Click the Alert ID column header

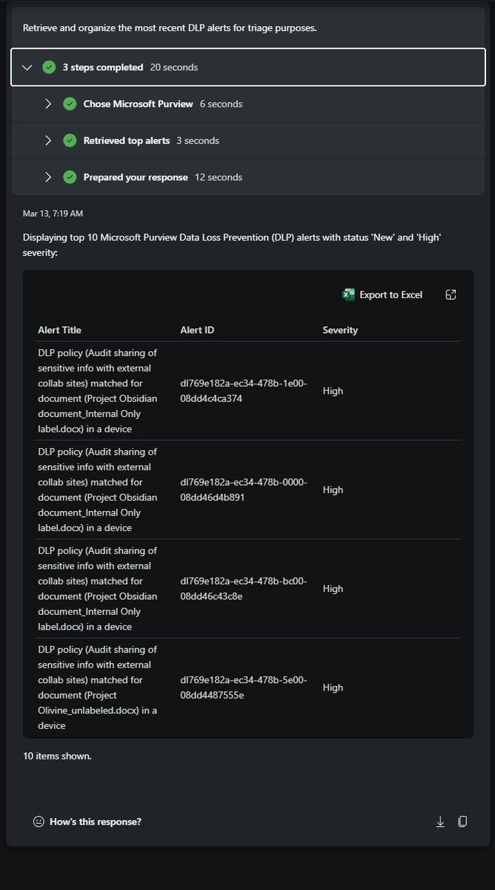(x=197, y=330)
